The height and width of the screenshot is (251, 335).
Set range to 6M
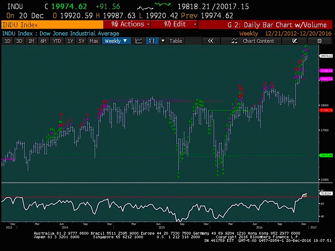click(x=43, y=41)
